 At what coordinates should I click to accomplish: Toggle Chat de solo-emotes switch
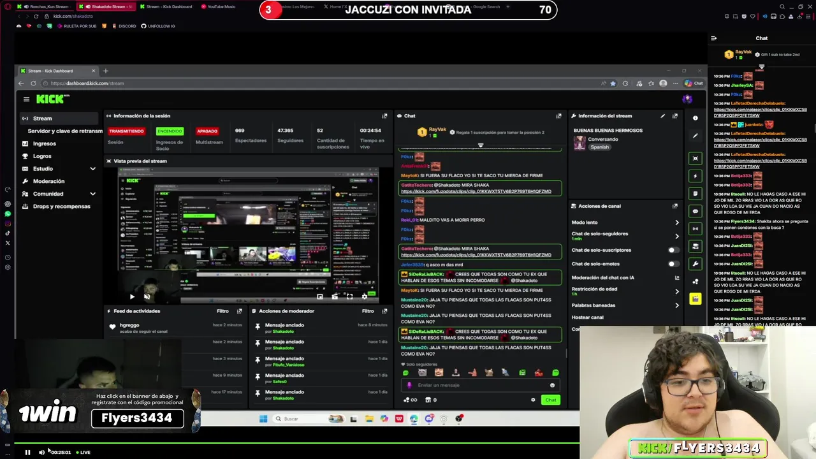tap(673, 264)
